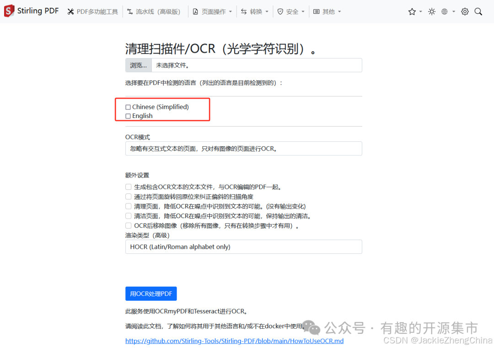Click the 浏览... browse file button
This screenshot has height=348, width=494.
[139, 65]
